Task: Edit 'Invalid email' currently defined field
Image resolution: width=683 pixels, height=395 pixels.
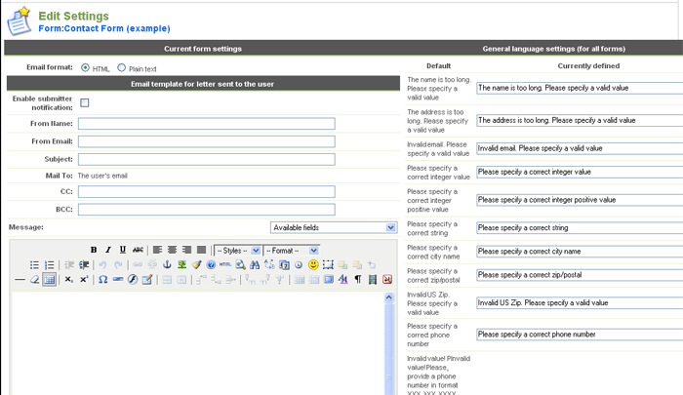Action: pyautogui.click(x=580, y=148)
